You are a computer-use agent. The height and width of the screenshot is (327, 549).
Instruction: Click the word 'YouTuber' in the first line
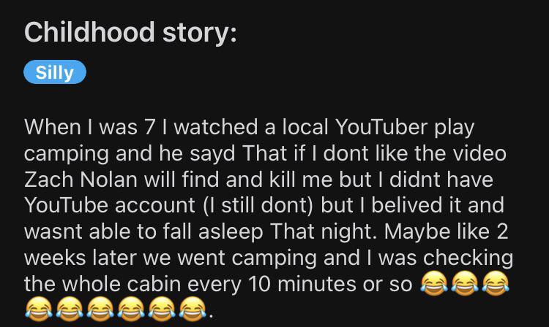point(381,127)
